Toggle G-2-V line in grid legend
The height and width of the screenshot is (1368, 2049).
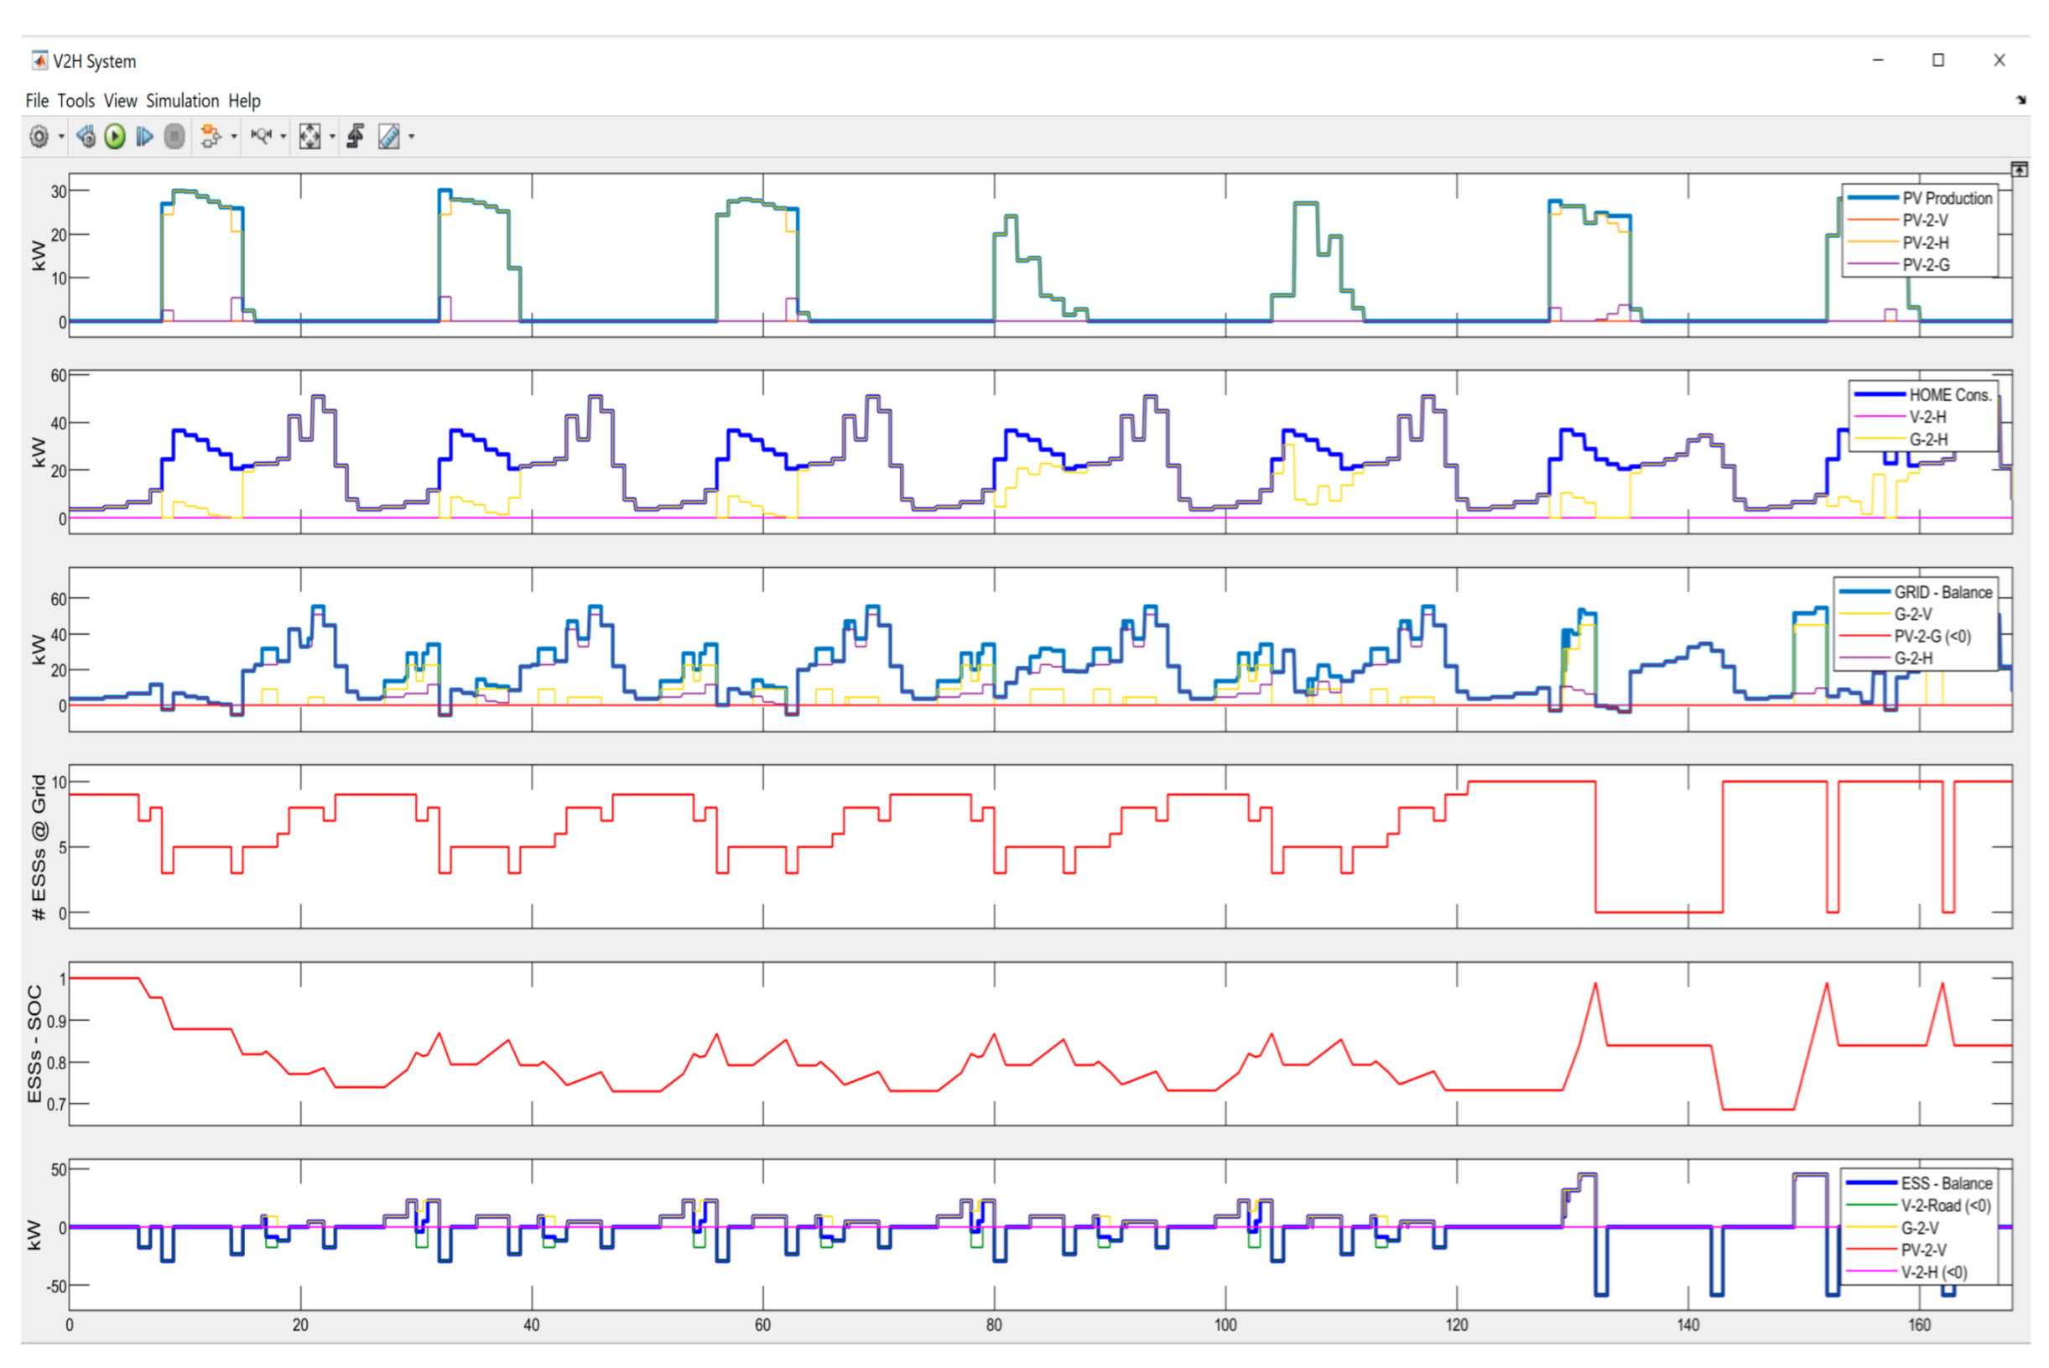point(1913,615)
